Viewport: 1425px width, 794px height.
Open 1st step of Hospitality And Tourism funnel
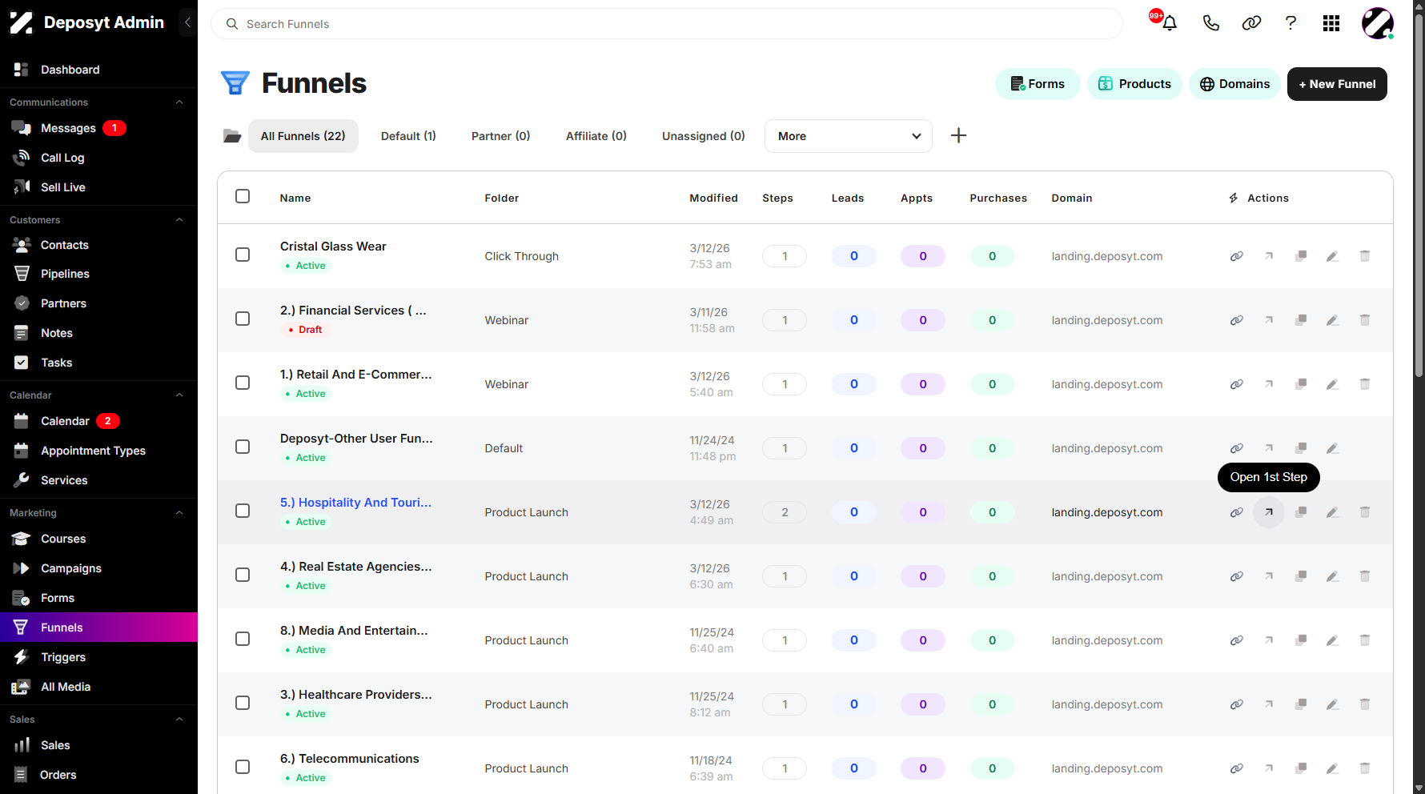(x=1269, y=512)
